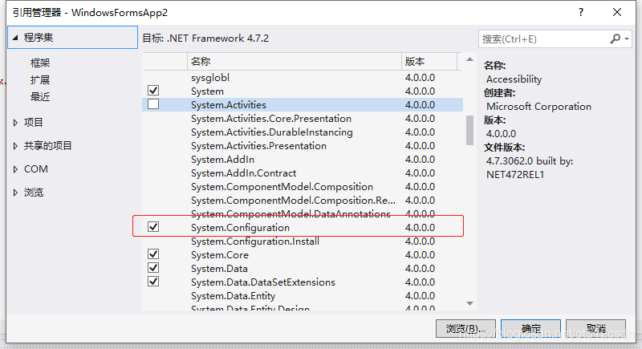Select the System.Data.Entity row
The image size is (642, 349).
pos(303,295)
